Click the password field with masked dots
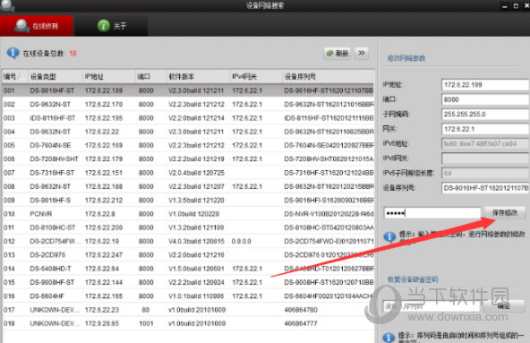This screenshot has height=343, width=530. (x=432, y=213)
